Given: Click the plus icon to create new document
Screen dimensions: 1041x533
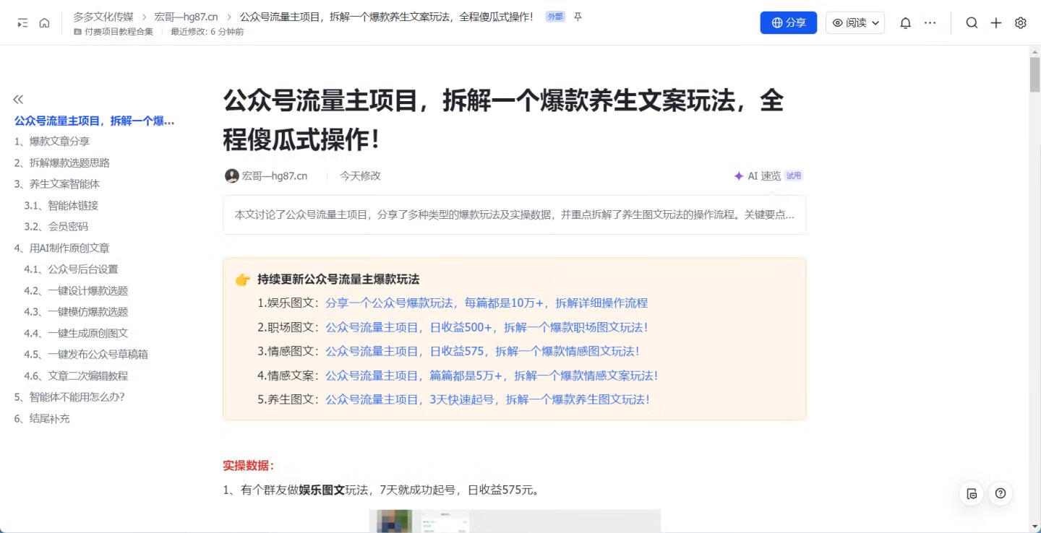Looking at the screenshot, I should [x=995, y=22].
